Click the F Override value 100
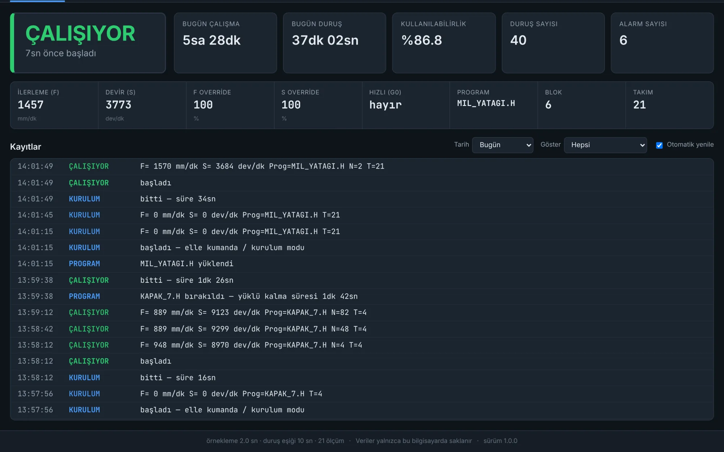The image size is (724, 452). tap(203, 105)
